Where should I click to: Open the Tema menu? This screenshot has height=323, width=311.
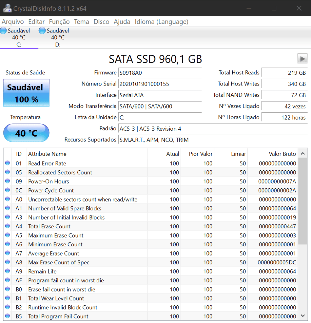[82, 22]
